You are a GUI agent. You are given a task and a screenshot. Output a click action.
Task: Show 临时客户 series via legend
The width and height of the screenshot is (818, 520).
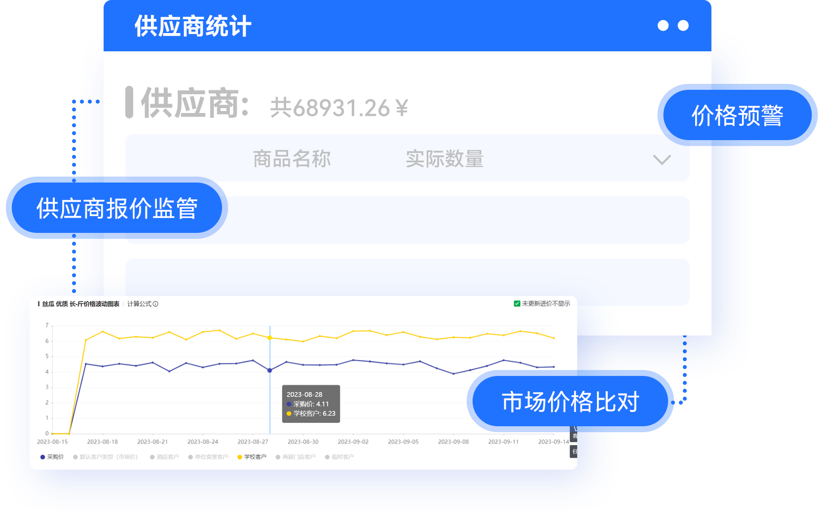pyautogui.click(x=339, y=457)
